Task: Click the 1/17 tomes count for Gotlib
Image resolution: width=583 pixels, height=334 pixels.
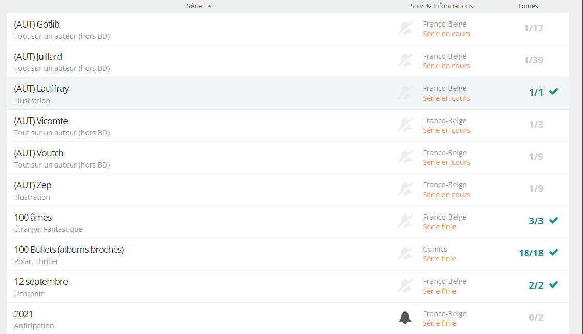Action: pos(533,28)
